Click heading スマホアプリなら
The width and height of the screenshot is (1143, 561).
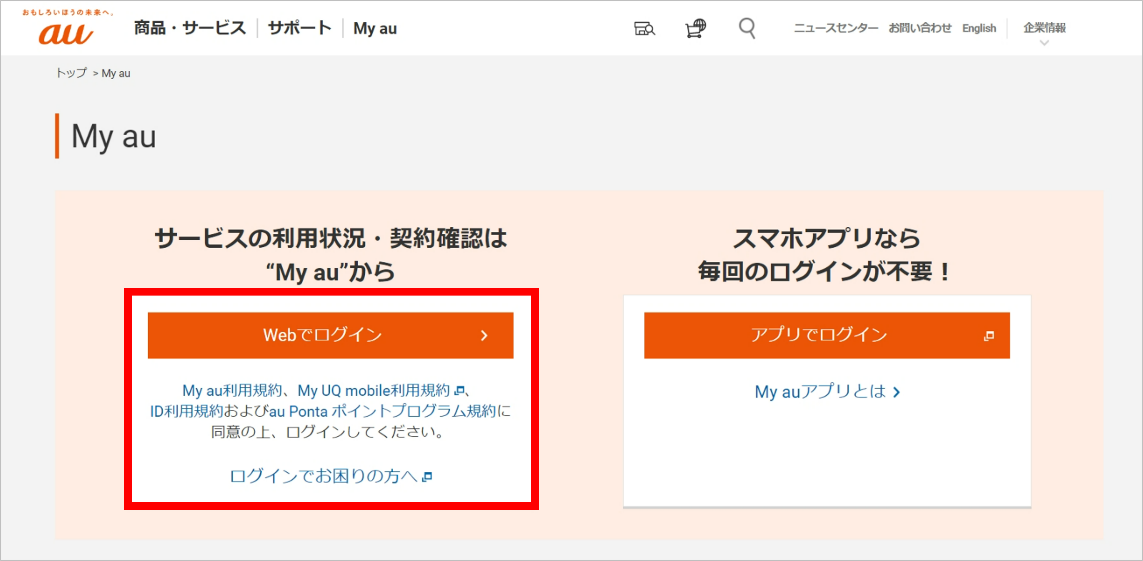click(826, 238)
